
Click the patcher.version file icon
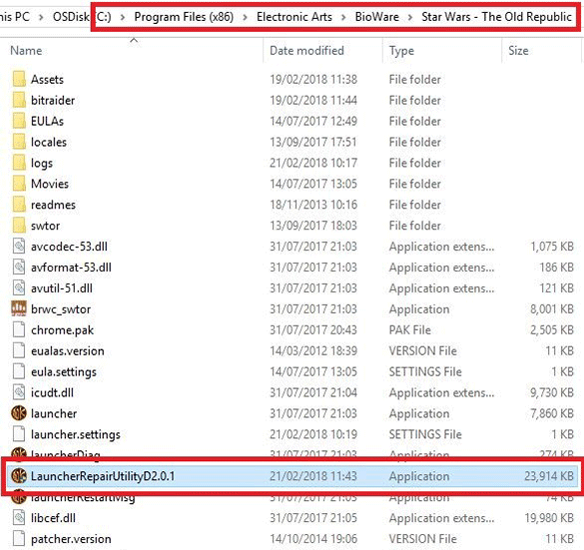19,538
